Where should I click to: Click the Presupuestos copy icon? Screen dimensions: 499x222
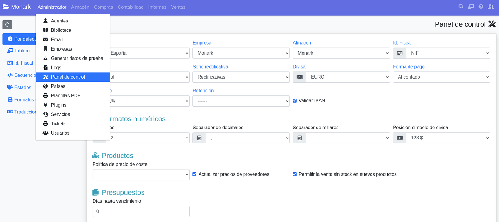point(95,192)
